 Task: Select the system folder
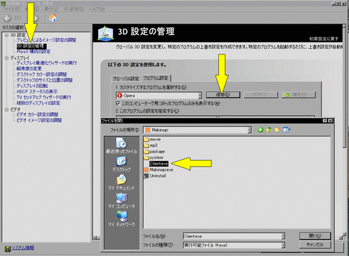click(154, 157)
